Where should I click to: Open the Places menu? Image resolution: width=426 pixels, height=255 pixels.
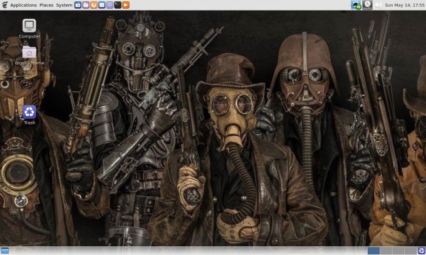(x=46, y=5)
